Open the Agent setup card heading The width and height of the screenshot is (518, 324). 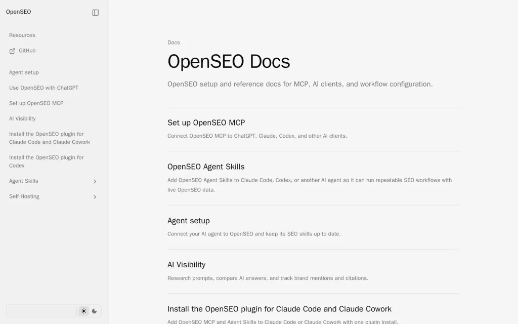pyautogui.click(x=189, y=221)
